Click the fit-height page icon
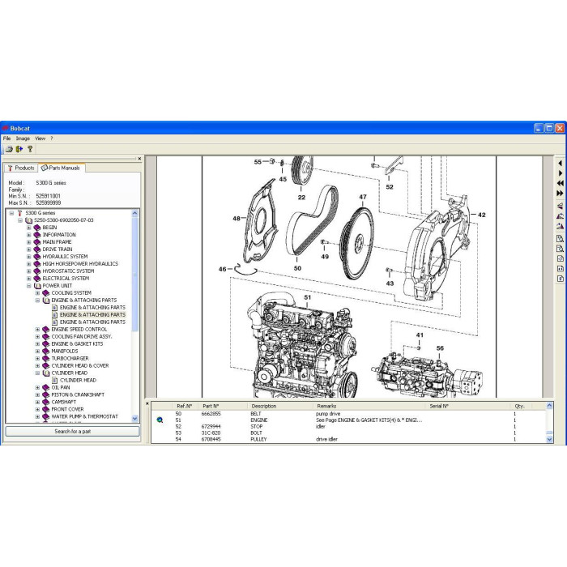This screenshot has height=567, width=567. pos(561,279)
